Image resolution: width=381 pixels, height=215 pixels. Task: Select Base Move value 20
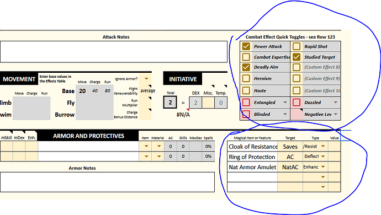click(x=82, y=91)
